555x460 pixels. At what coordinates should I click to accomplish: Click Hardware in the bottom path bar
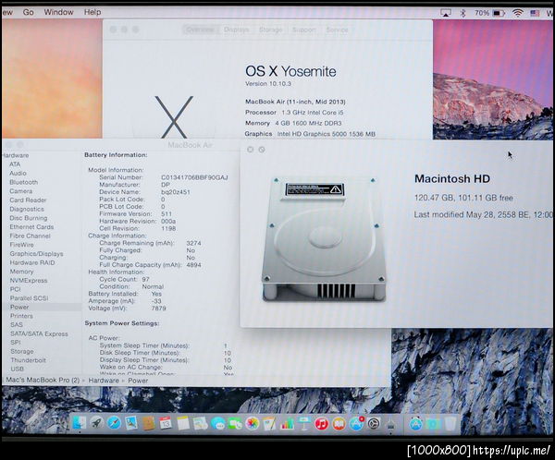click(x=104, y=381)
